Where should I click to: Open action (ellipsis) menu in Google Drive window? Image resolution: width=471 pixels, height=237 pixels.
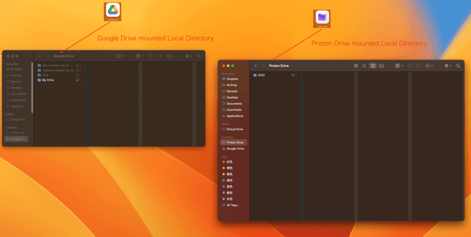click(170, 56)
